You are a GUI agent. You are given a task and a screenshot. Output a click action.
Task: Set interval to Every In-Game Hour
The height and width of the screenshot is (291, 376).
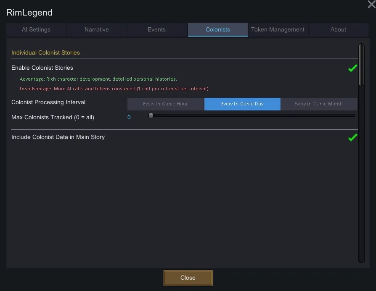tap(165, 104)
